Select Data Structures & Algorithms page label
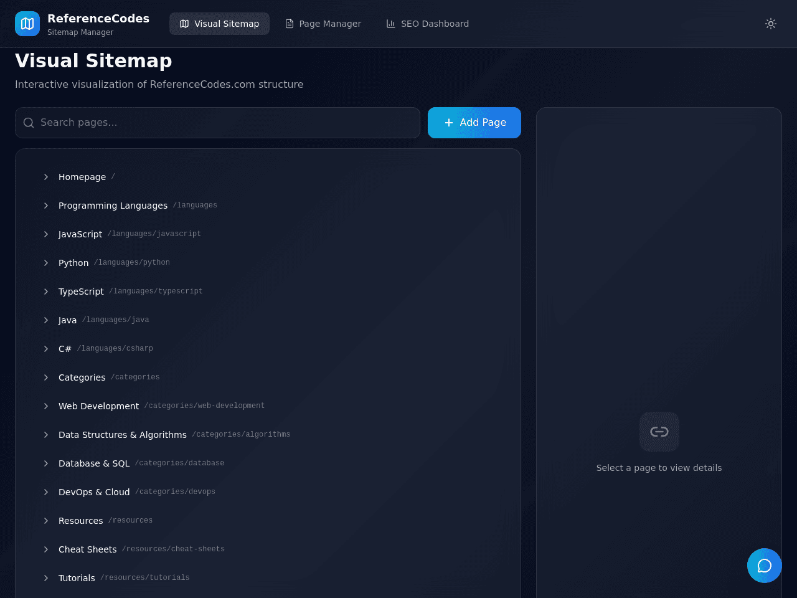 pos(123,435)
